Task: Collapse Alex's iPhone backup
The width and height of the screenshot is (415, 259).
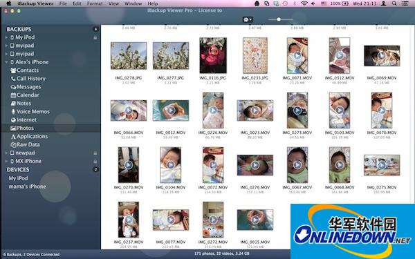Action: pyautogui.click(x=6, y=62)
